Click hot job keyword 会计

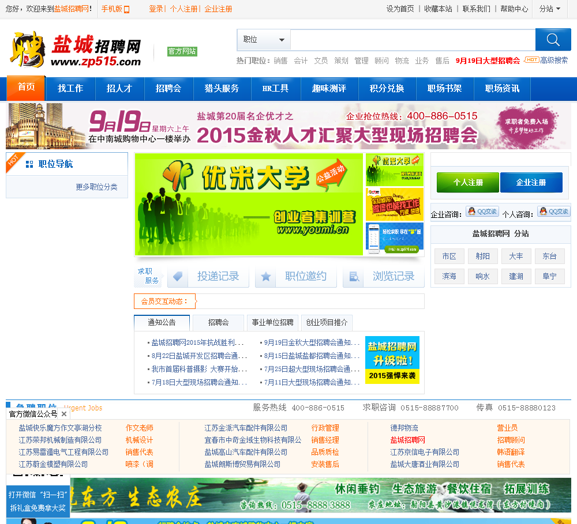(x=301, y=61)
